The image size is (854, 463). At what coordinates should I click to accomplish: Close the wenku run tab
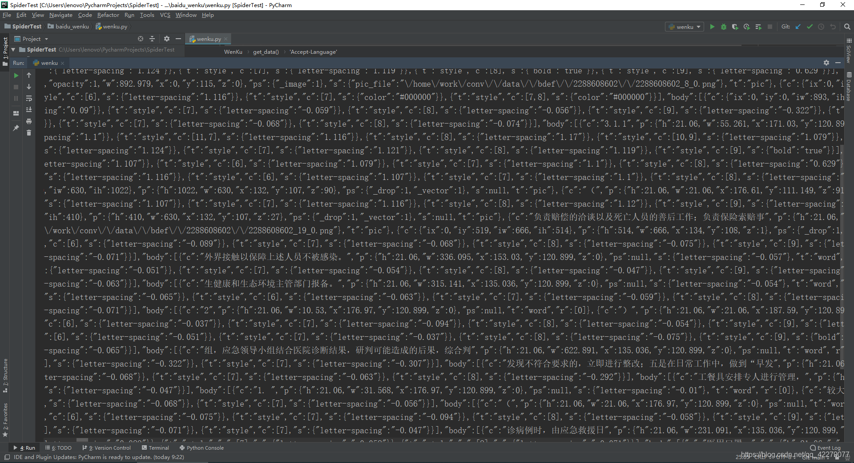point(62,63)
